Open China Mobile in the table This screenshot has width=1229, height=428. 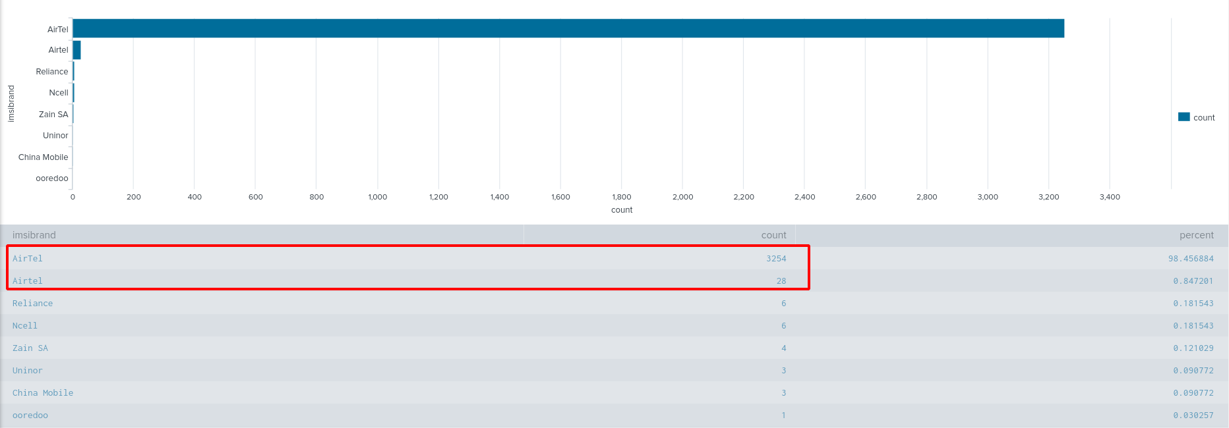point(43,393)
